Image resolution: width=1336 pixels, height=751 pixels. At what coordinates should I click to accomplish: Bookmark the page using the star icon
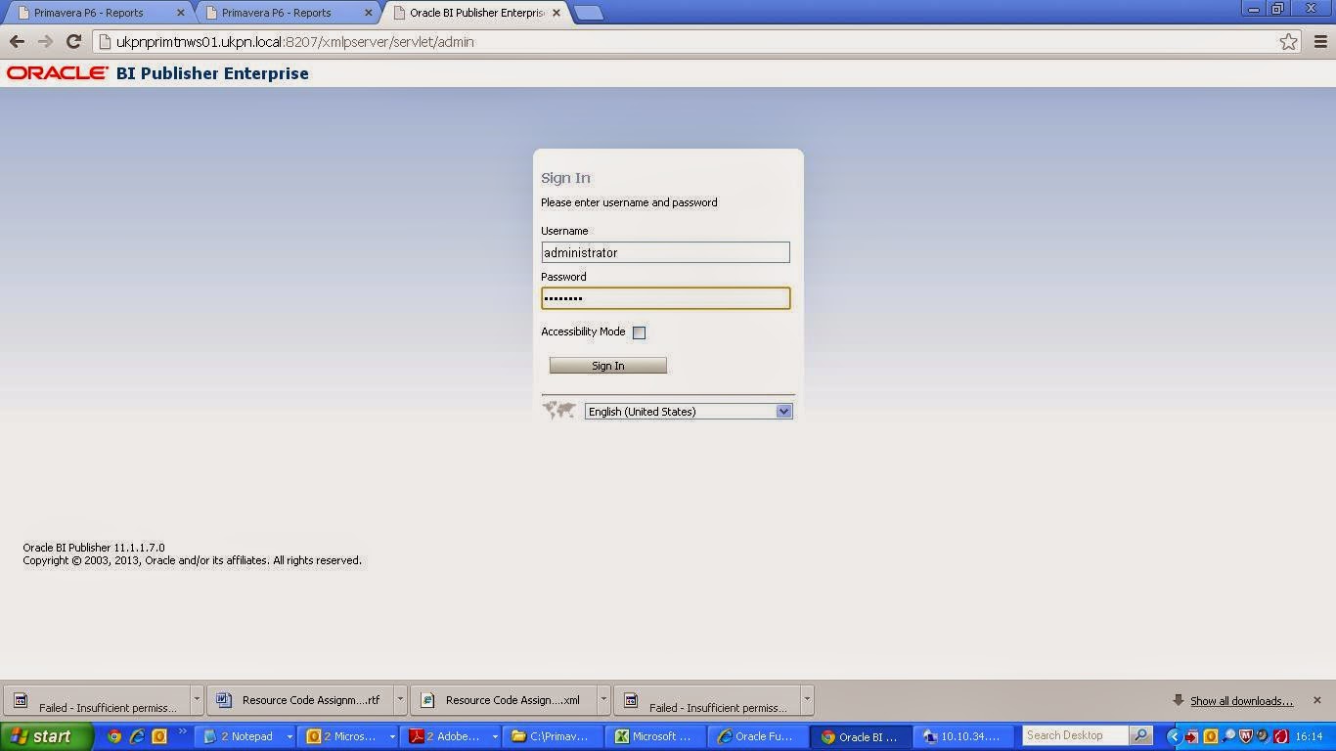coord(1289,42)
